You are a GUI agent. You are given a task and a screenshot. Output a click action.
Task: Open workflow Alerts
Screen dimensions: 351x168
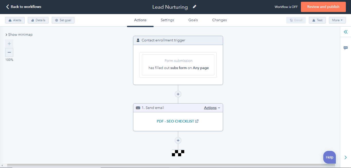tap(15, 20)
